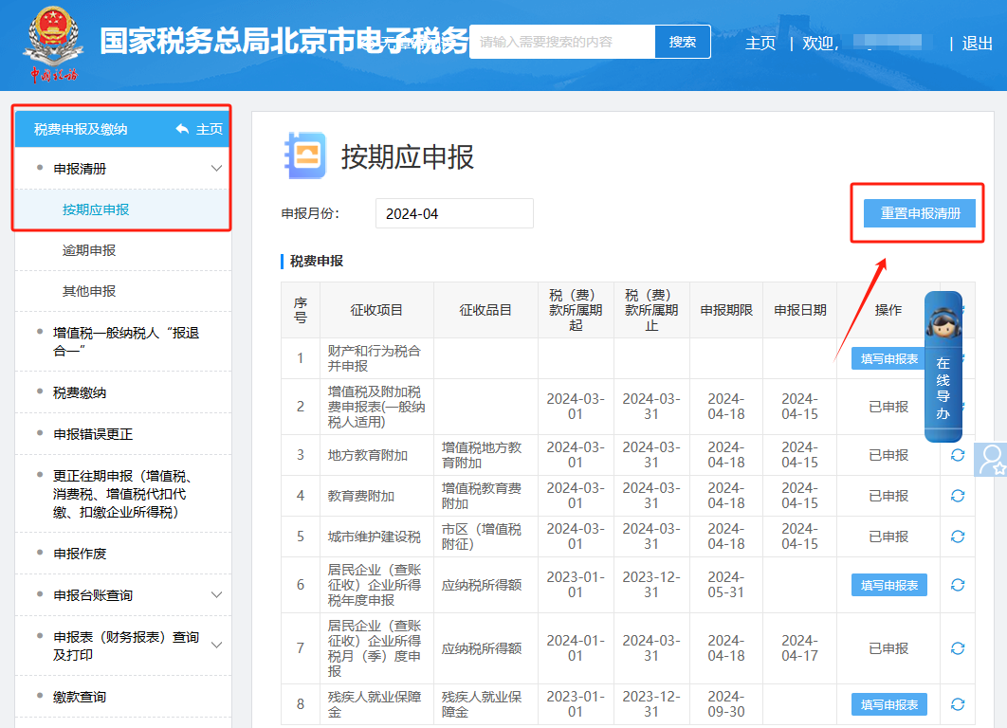Click the 搜索 search button
1007x728 pixels.
tap(682, 42)
